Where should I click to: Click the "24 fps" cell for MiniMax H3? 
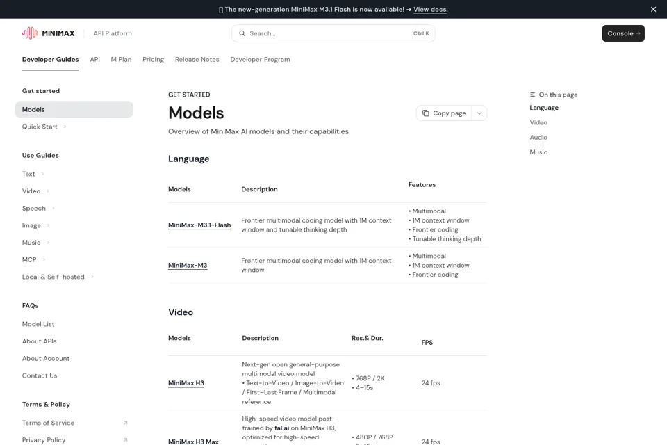[x=431, y=383]
